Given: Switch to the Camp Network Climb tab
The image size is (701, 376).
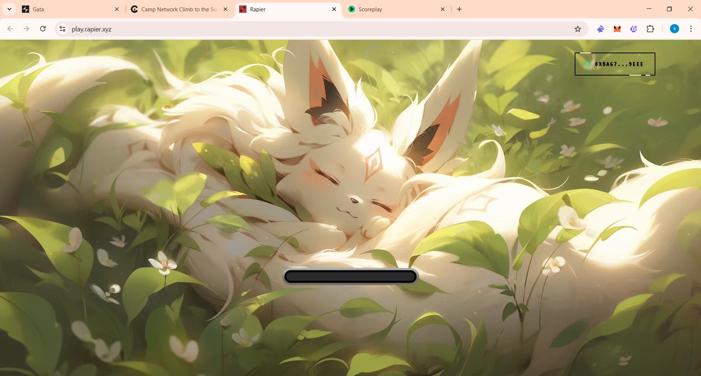Looking at the screenshot, I should [179, 9].
